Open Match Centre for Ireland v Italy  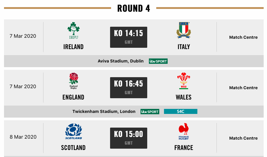point(243,37)
